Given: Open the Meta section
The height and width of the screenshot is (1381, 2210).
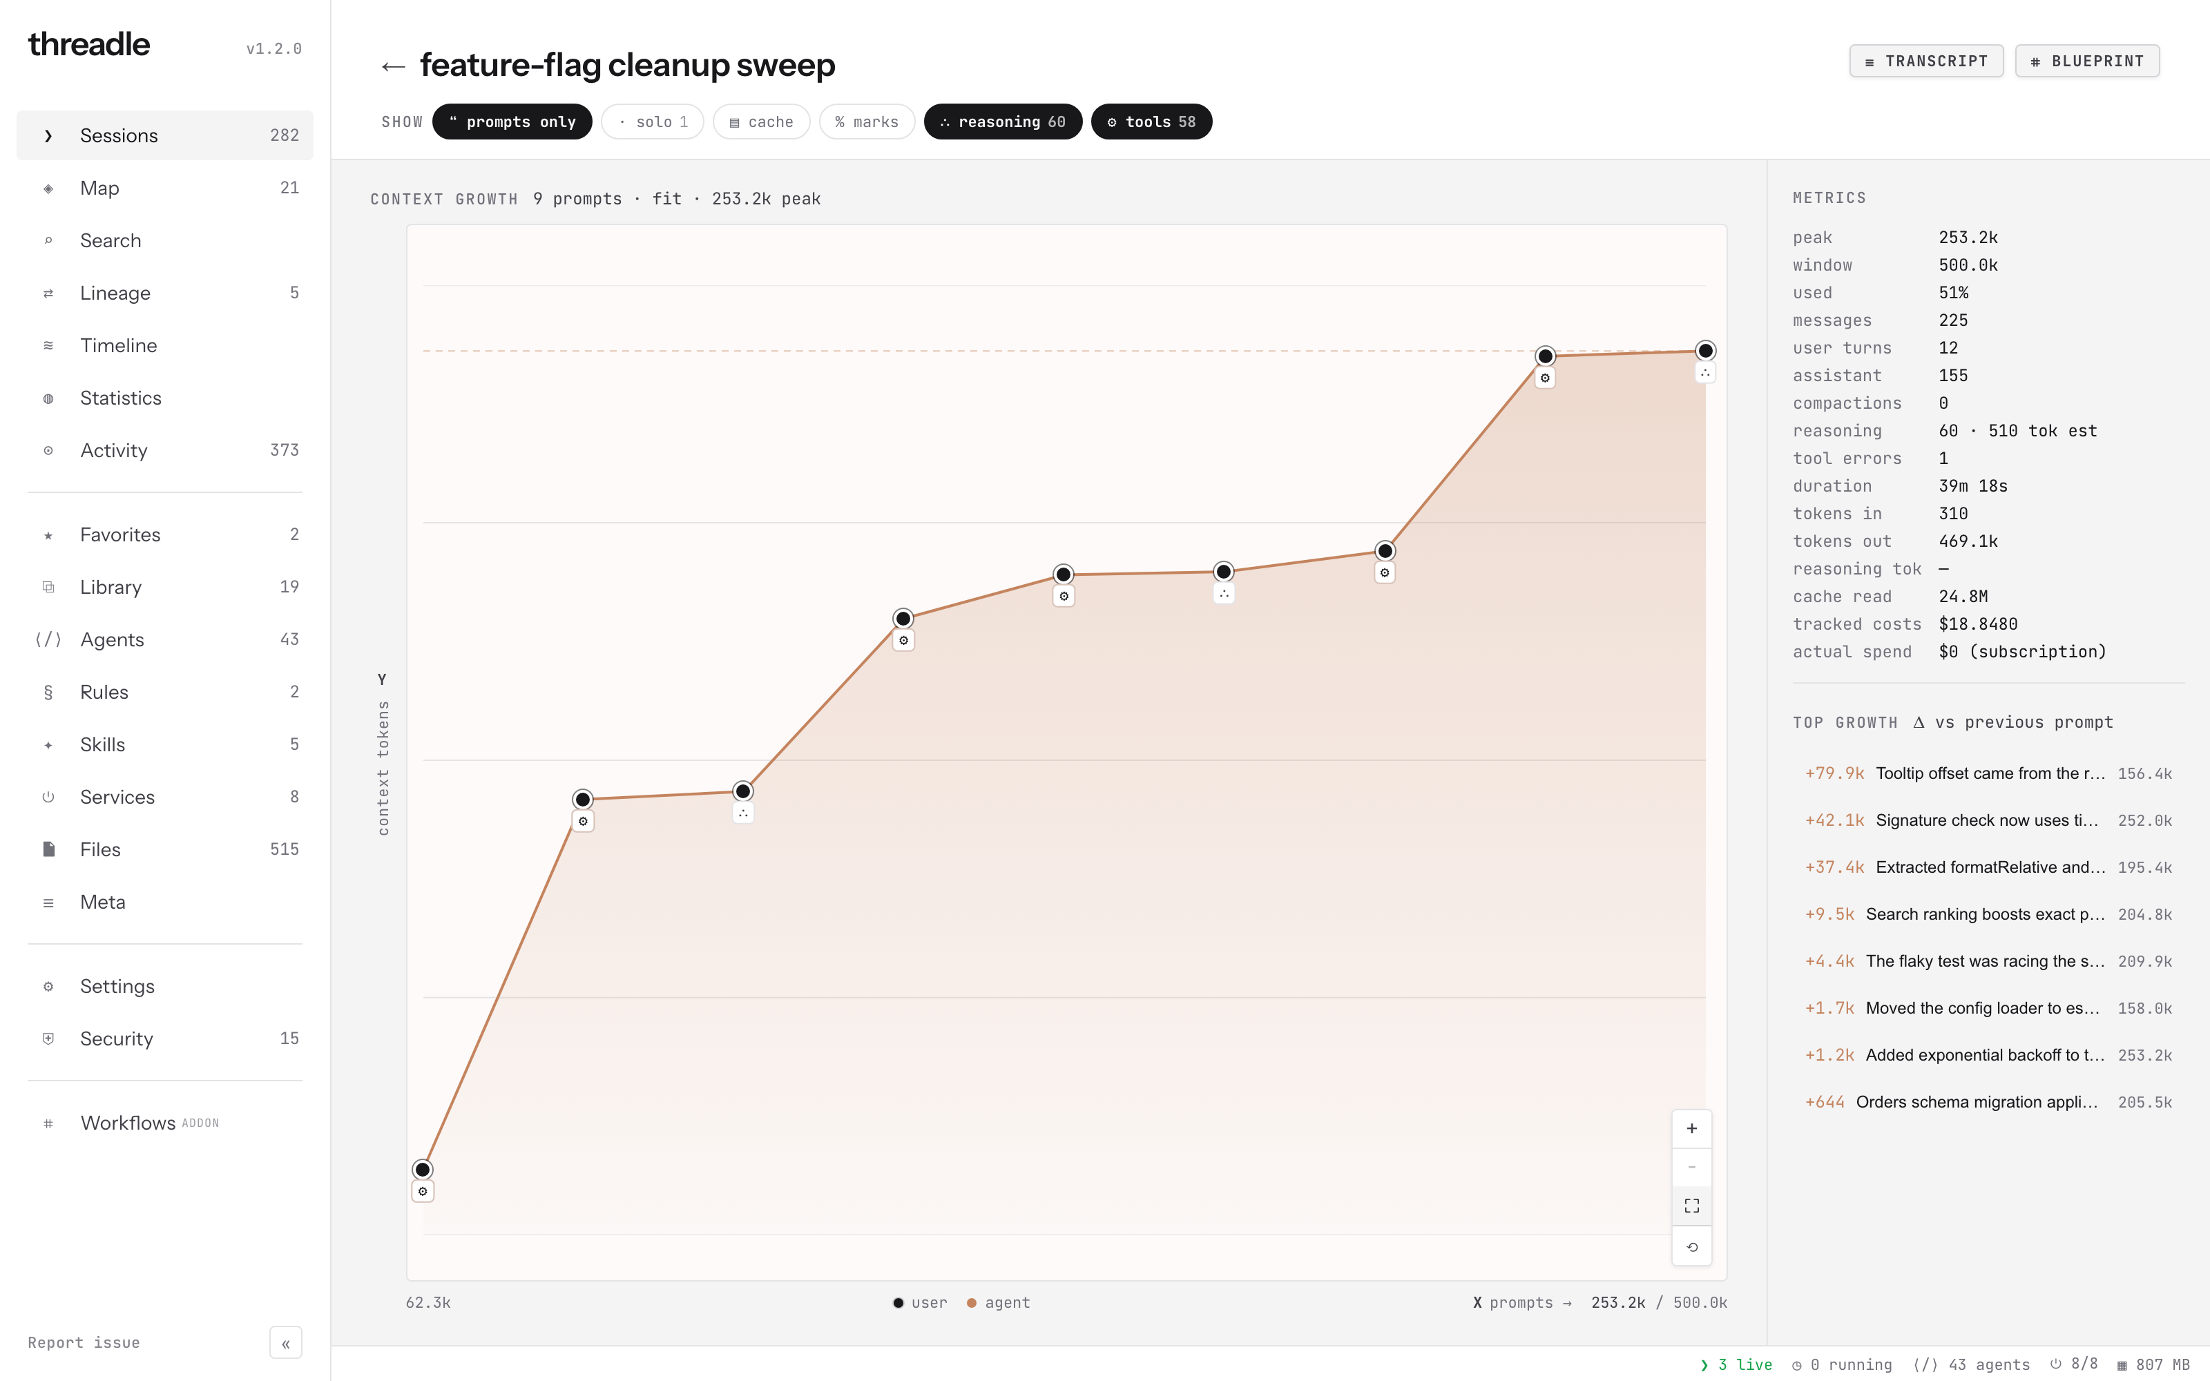Looking at the screenshot, I should tap(164, 902).
